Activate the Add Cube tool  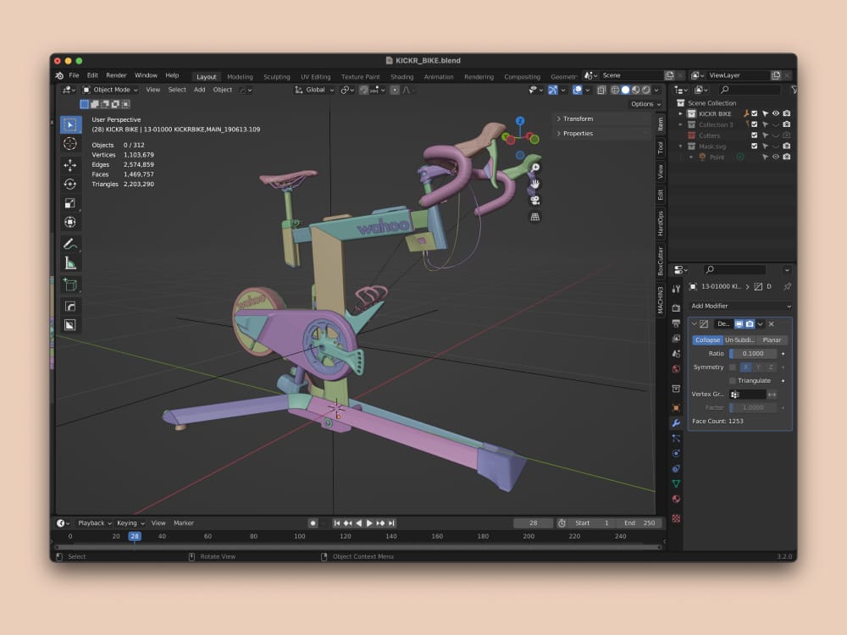70,284
